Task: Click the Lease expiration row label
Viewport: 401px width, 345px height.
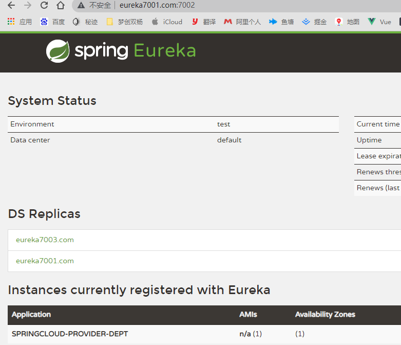Action: [x=379, y=156]
